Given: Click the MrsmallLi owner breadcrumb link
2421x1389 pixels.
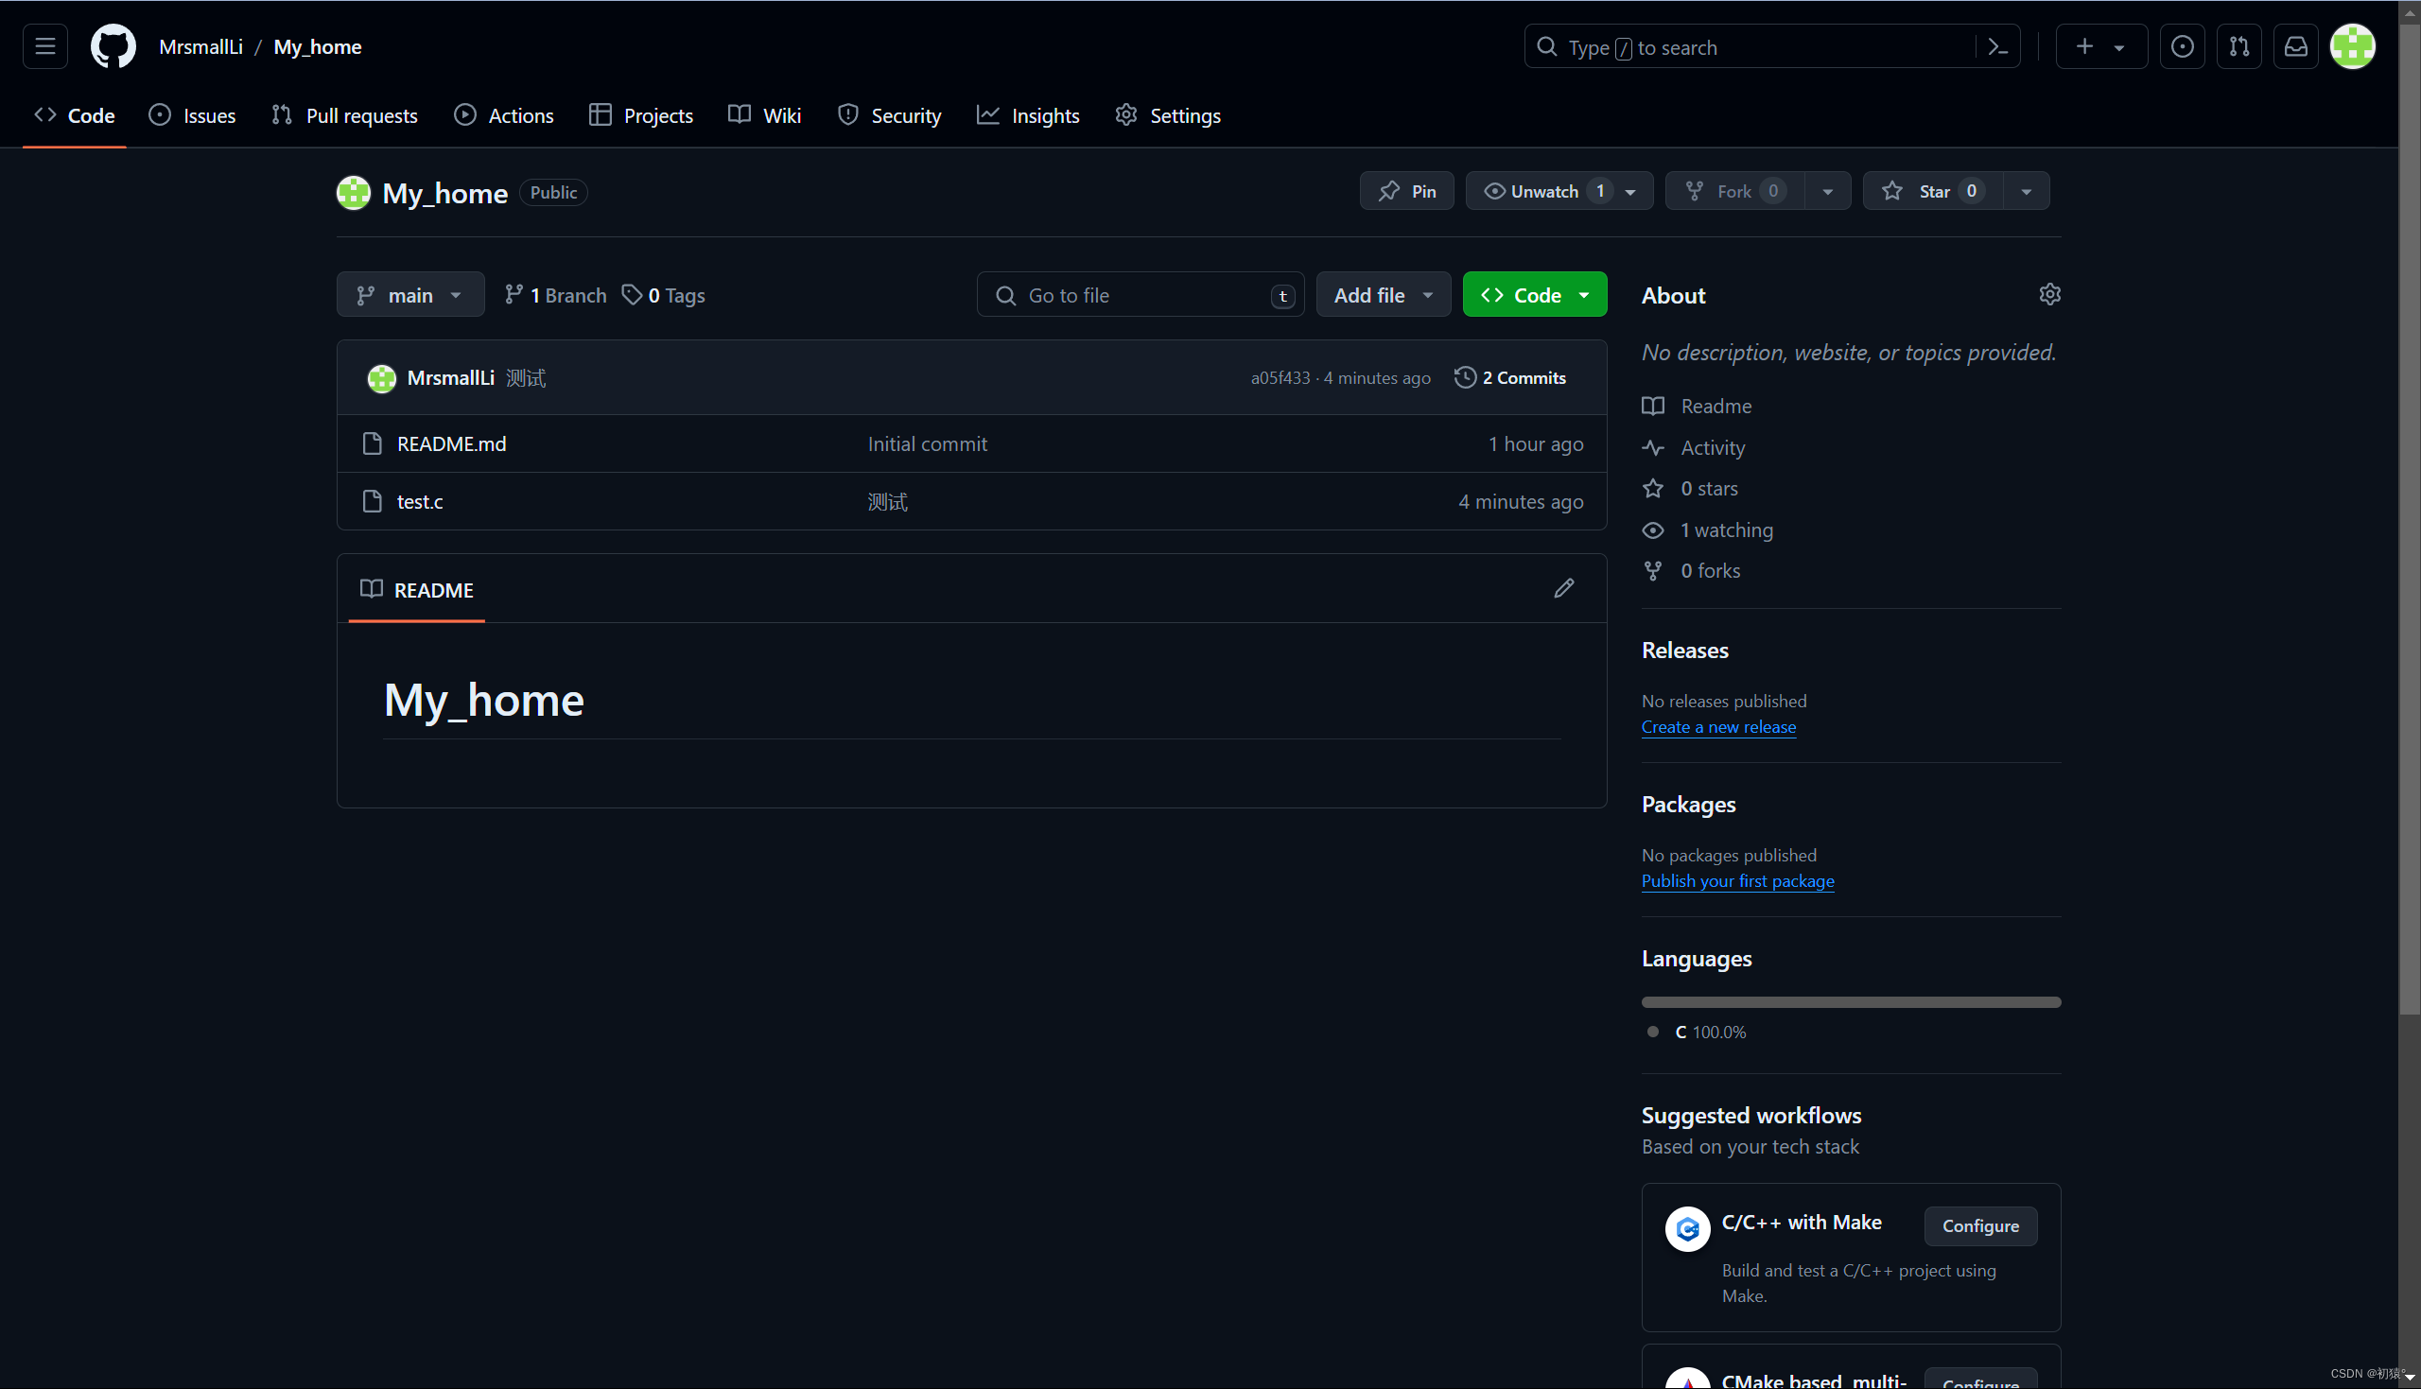Looking at the screenshot, I should tap(201, 46).
